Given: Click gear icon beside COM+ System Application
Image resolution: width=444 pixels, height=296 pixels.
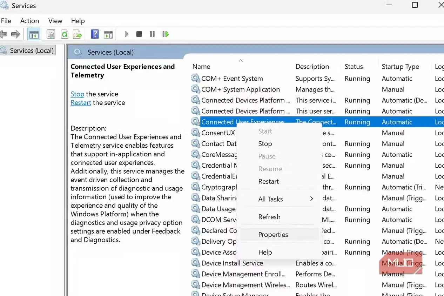Looking at the screenshot, I should click(195, 89).
